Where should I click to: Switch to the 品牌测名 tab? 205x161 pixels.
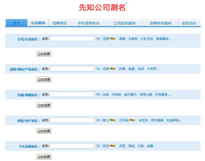click(x=60, y=23)
